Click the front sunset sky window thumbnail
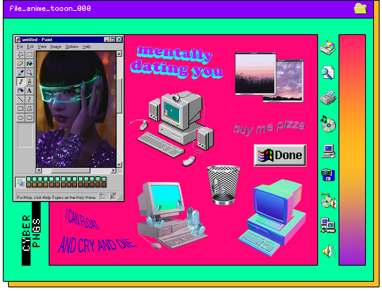Viewport: 382px width, 291px height. click(256, 74)
